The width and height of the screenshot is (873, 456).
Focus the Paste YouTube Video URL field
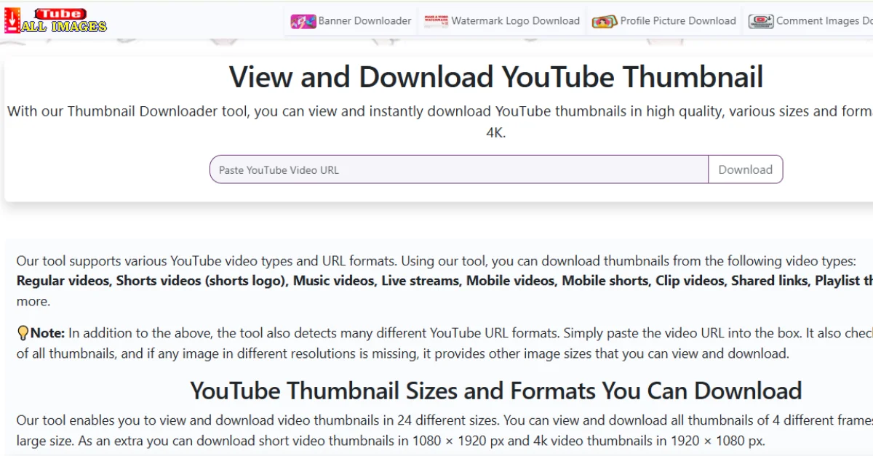[459, 169]
